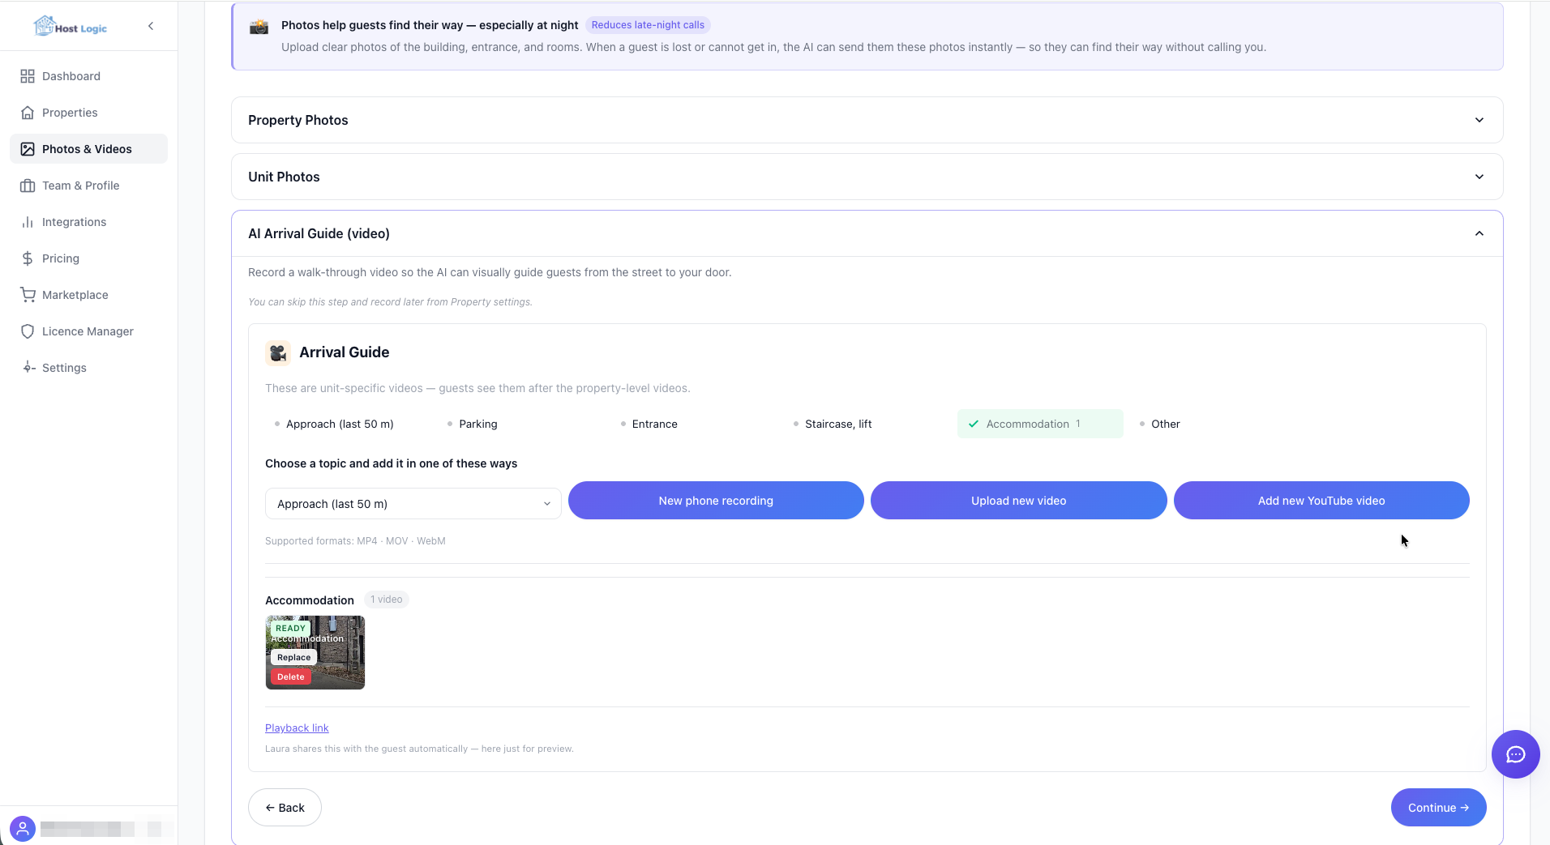1550x845 pixels.
Task: Expand the Property Photos section
Action: pyautogui.click(x=867, y=120)
